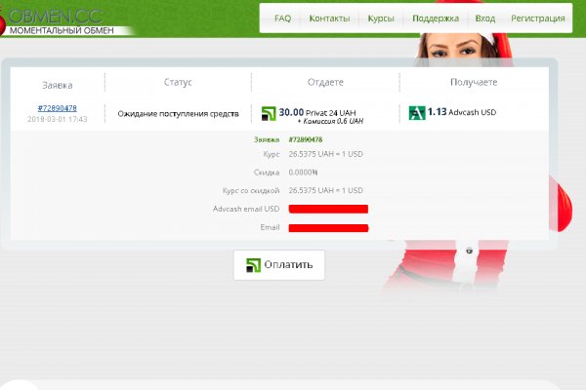586x390 pixels.
Task: Click the green icon inside the Оплатить button
Action: coord(254,265)
